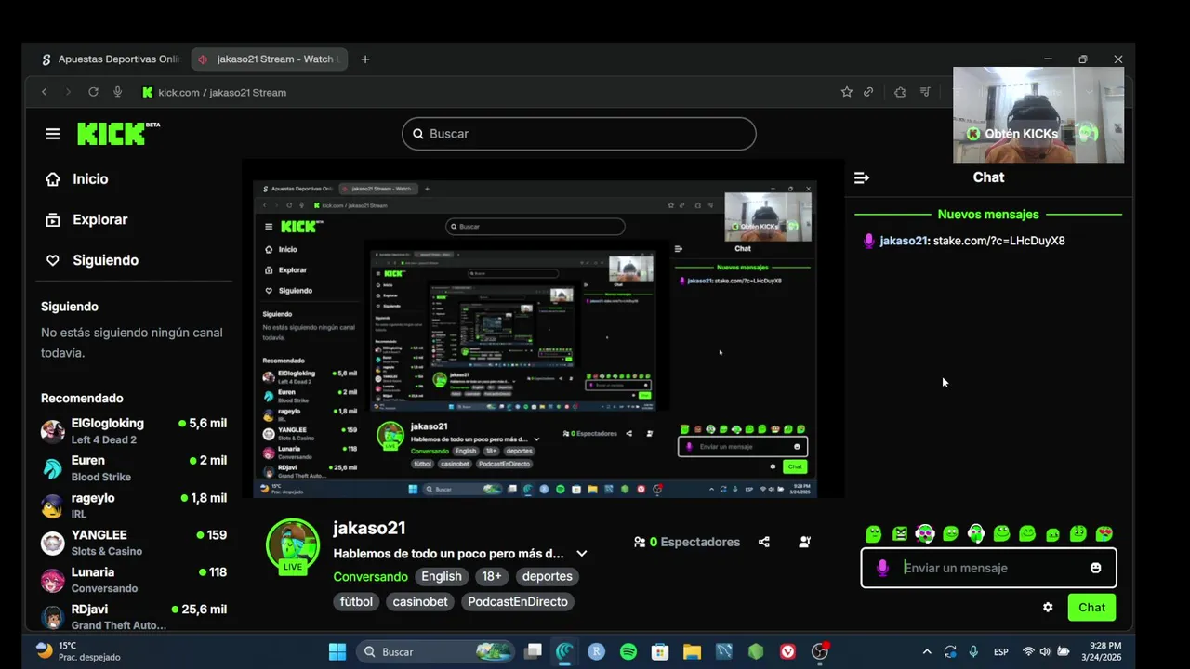The image size is (1190, 669).
Task: Select the 18+ tag
Action: (492, 577)
